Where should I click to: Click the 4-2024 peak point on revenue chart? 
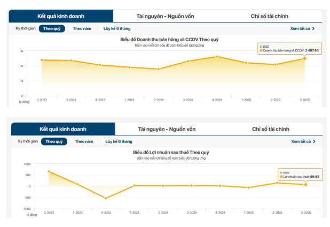(217, 57)
